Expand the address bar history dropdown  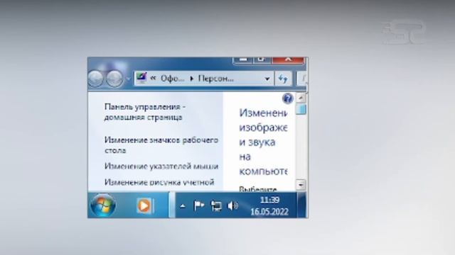(x=267, y=79)
